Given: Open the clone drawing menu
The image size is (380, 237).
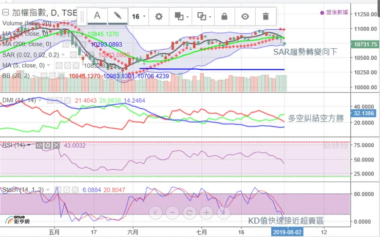Looking at the screenshot, I should tap(203, 16).
